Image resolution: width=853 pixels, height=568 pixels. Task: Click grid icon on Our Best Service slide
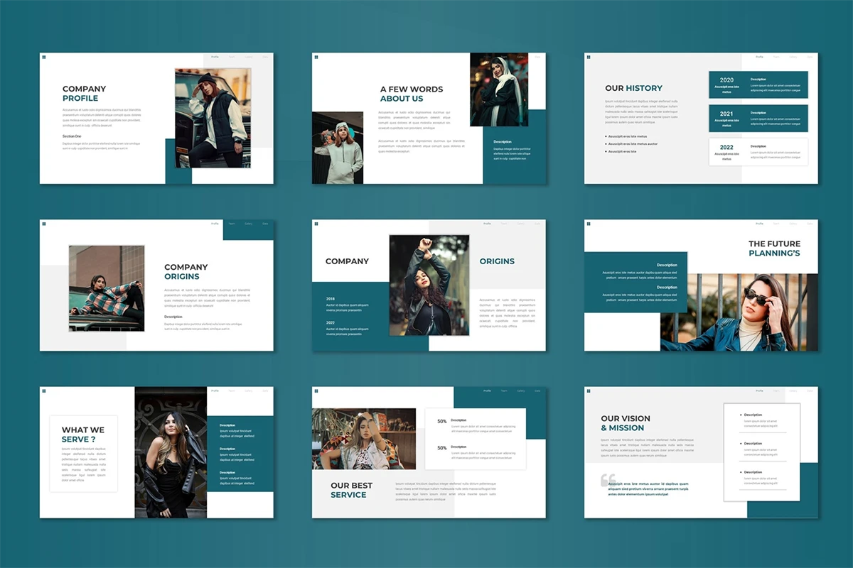[x=316, y=391]
